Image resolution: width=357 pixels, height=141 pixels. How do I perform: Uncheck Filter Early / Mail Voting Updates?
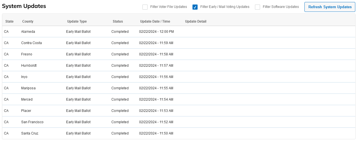coord(195,7)
